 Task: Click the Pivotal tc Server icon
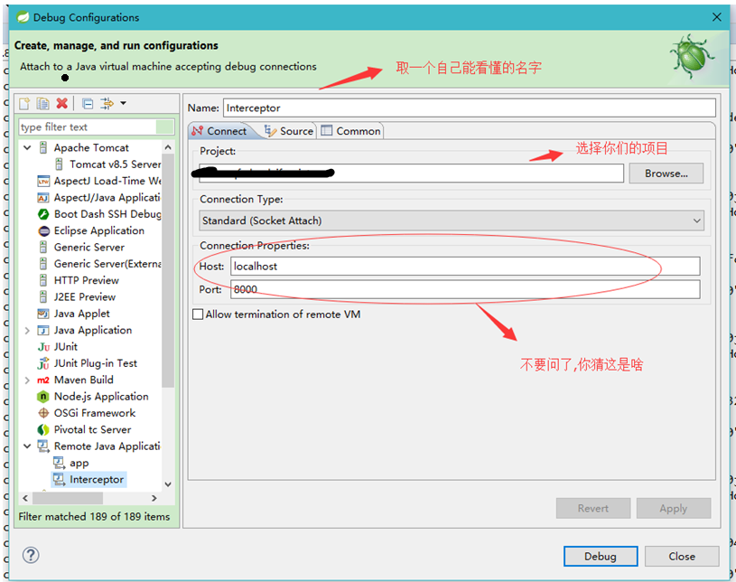tap(43, 429)
